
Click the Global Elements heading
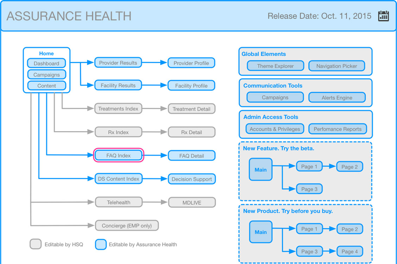(264, 54)
